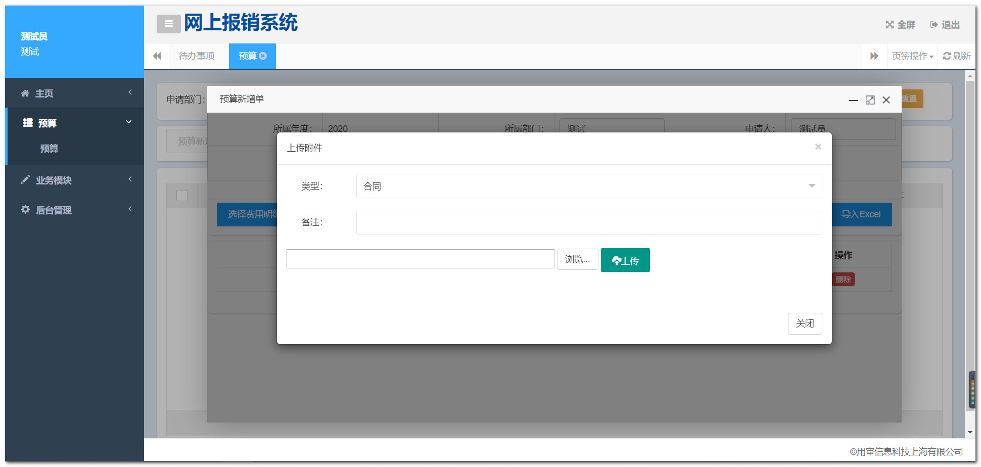
Task: Click the 浏览... file browse button
Action: (577, 259)
